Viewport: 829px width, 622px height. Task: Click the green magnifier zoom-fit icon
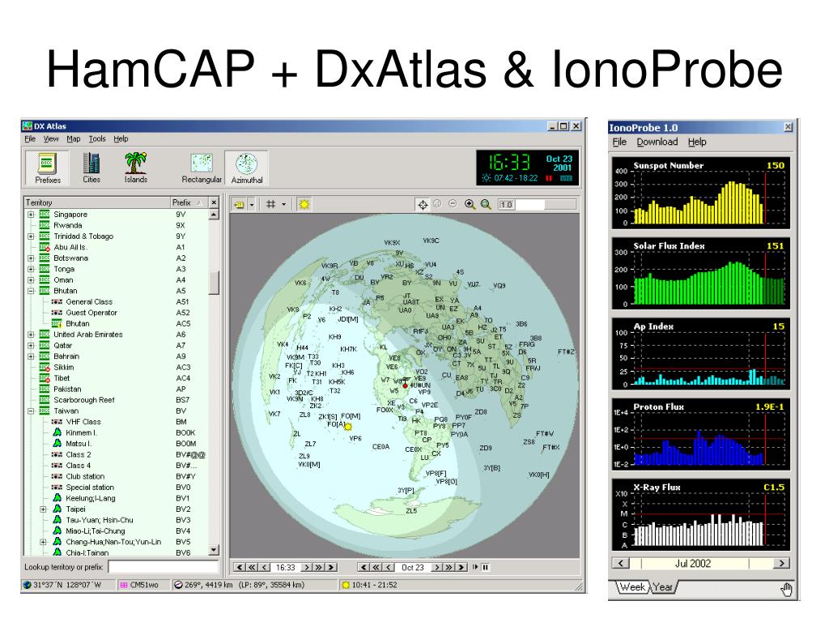pyautogui.click(x=486, y=204)
